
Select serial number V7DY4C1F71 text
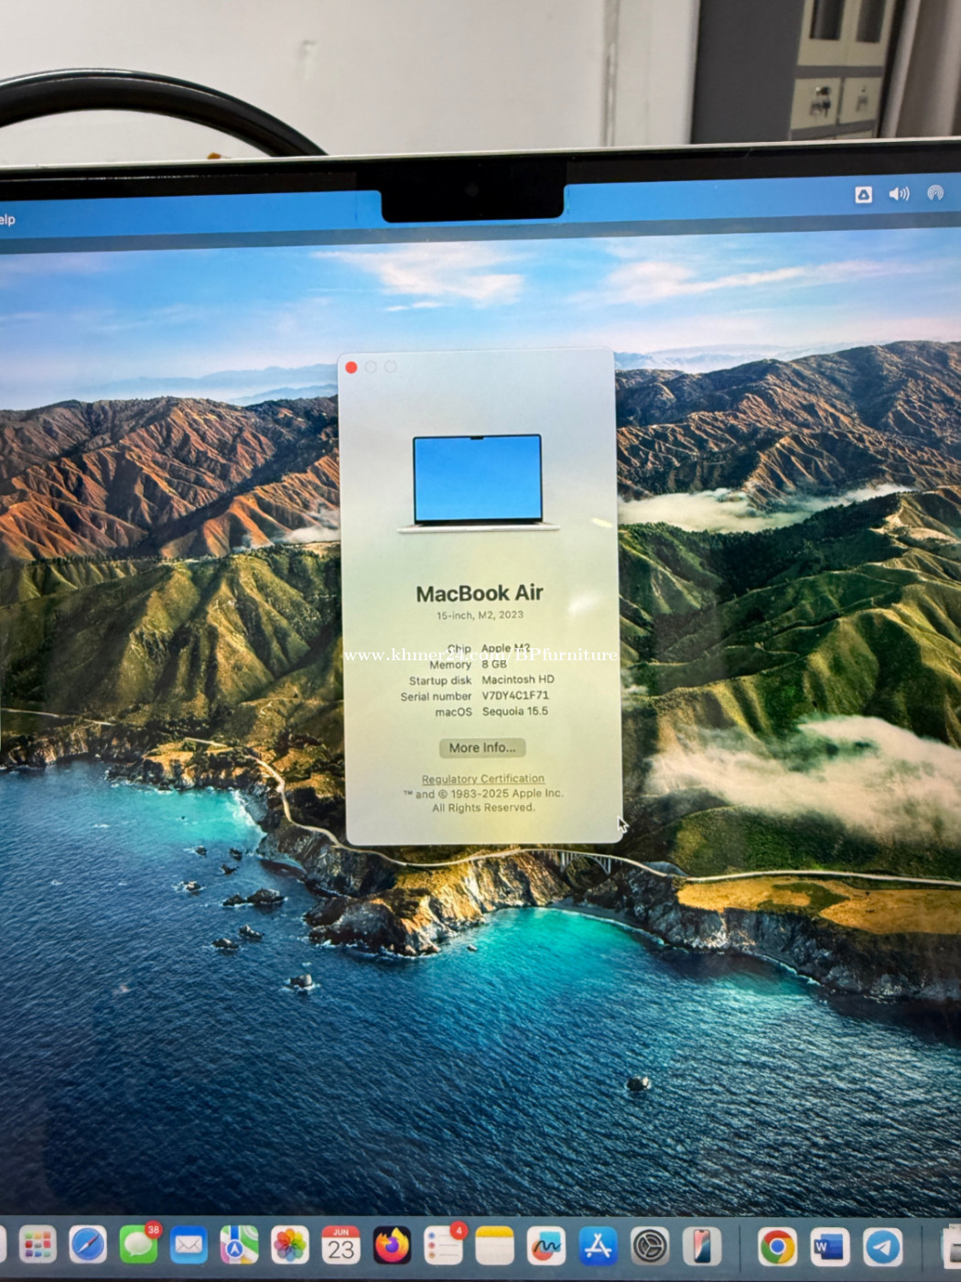[x=515, y=696]
